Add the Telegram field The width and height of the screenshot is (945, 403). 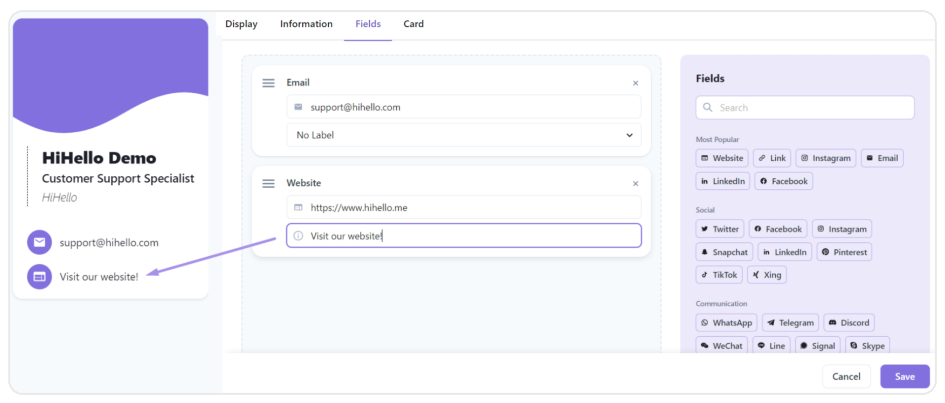pyautogui.click(x=790, y=323)
